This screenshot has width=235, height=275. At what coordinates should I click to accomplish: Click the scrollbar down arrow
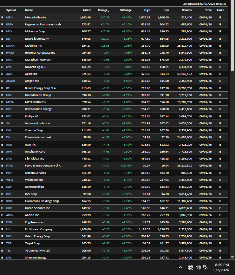tap(232, 257)
